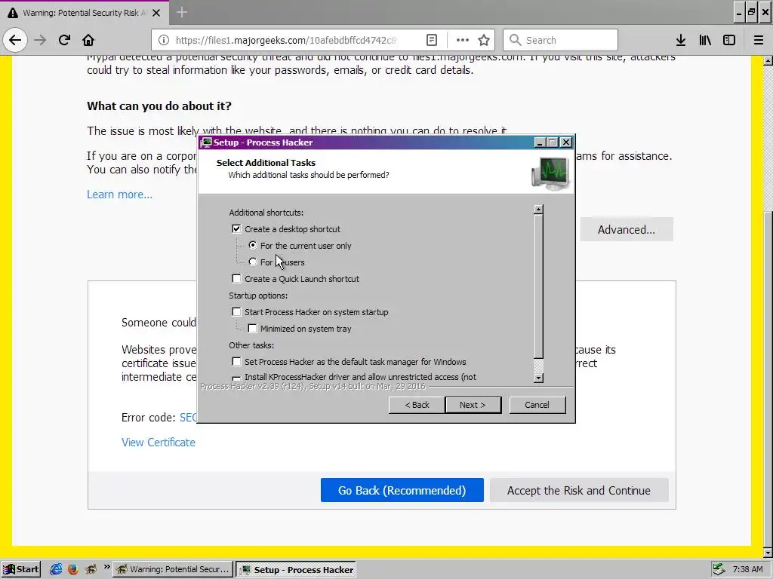Click Accept the Risk and Continue
The height and width of the screenshot is (579, 773).
click(x=579, y=490)
